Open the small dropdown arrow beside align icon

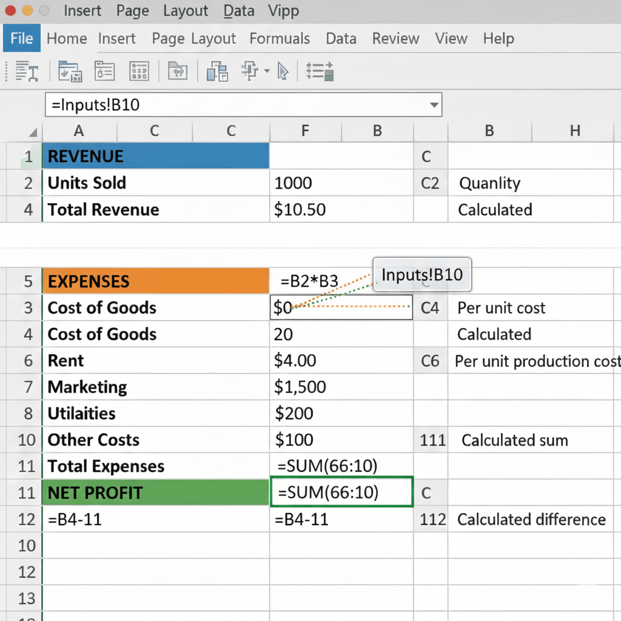pos(267,72)
